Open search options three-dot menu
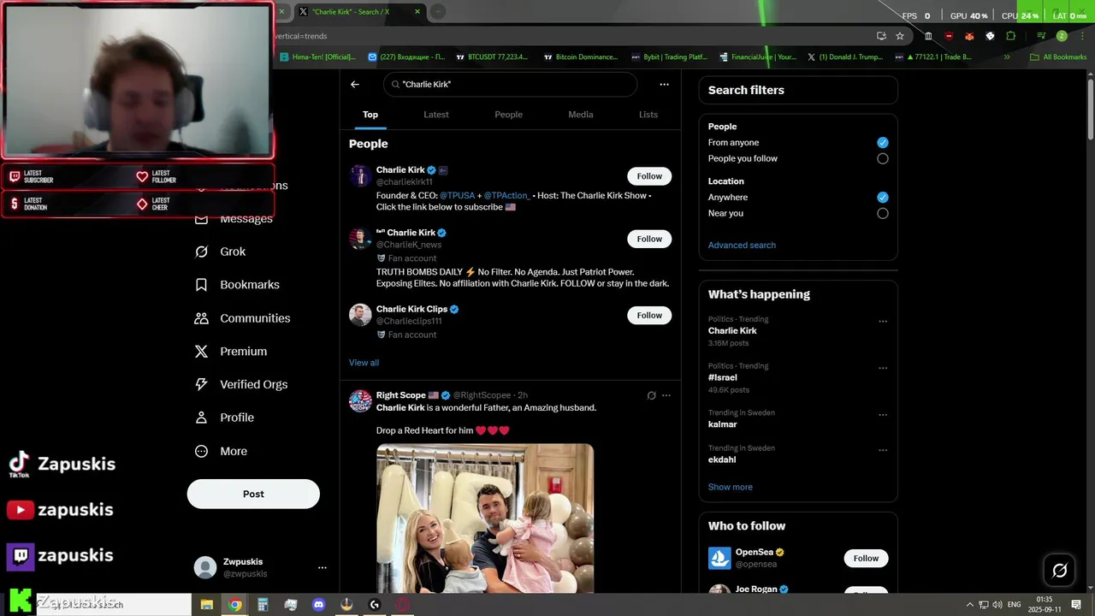This screenshot has width=1095, height=616. (x=664, y=85)
